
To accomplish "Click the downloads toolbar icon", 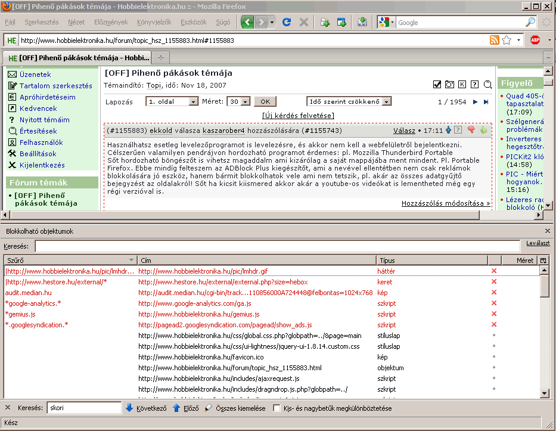I will click(x=362, y=22).
